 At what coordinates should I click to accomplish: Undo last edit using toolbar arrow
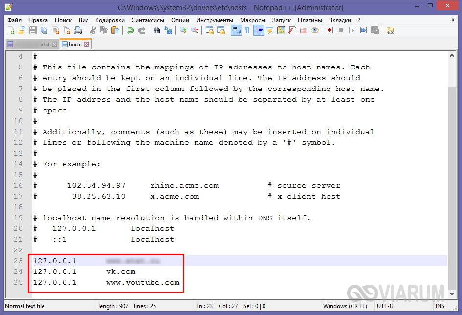(x=131, y=30)
